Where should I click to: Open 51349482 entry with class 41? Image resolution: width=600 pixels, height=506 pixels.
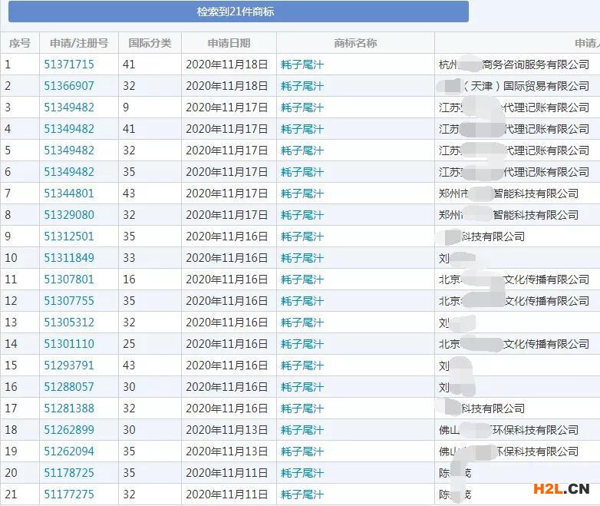click(x=69, y=129)
